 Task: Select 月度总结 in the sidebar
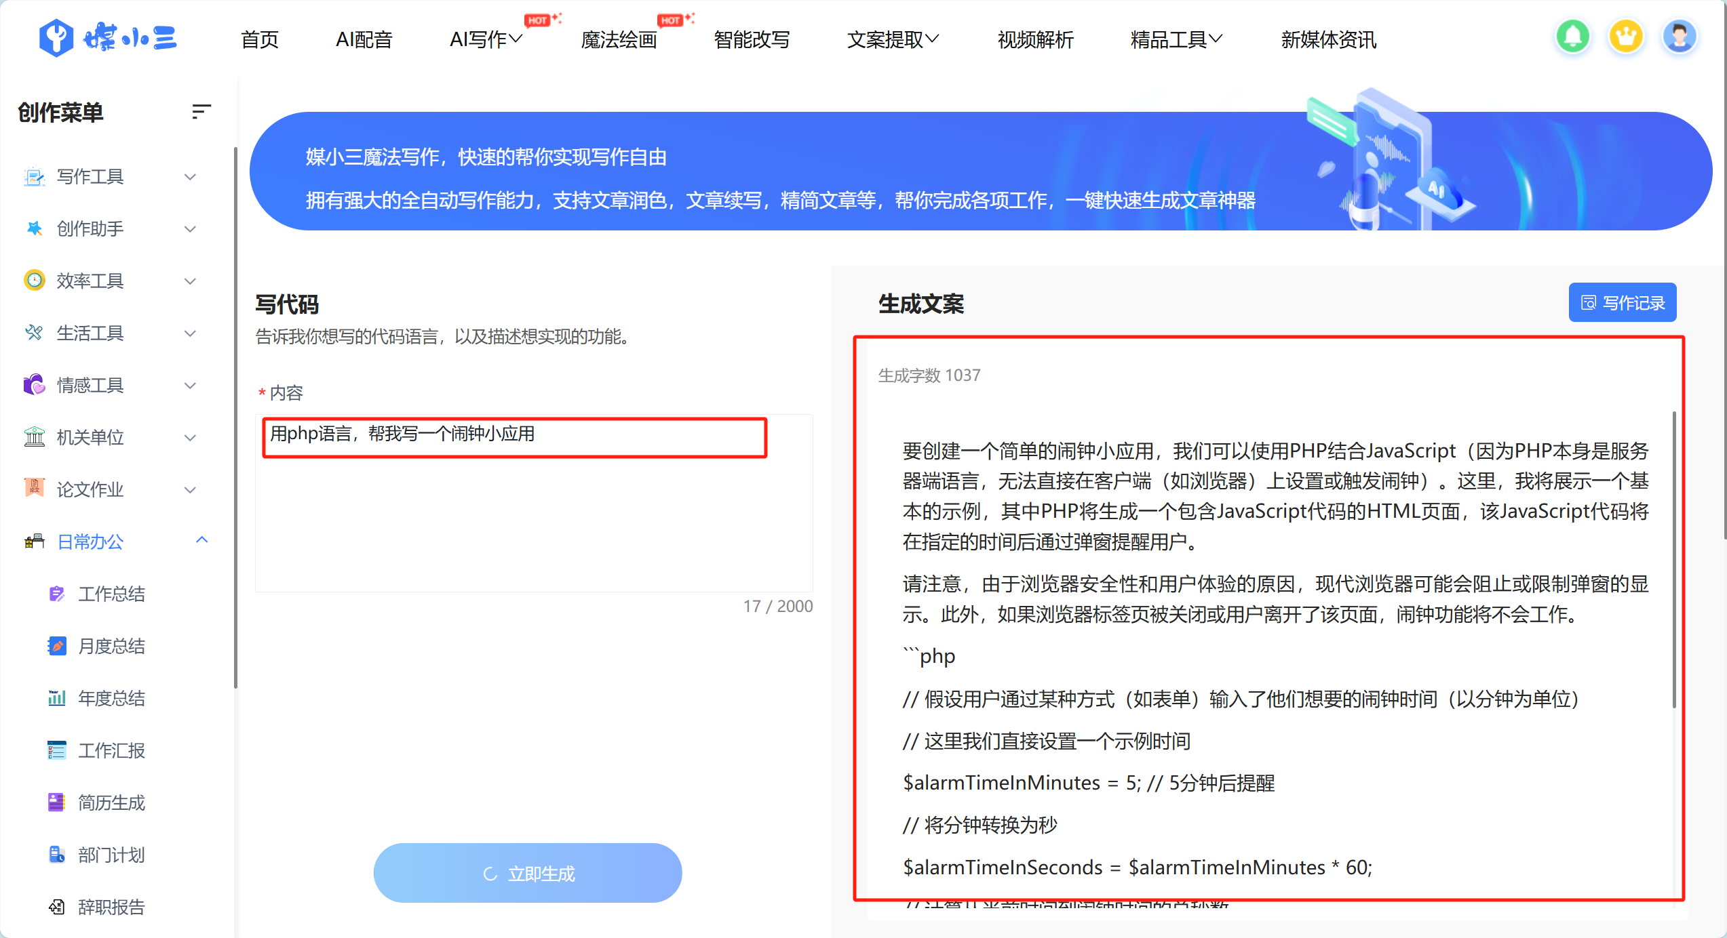(112, 646)
